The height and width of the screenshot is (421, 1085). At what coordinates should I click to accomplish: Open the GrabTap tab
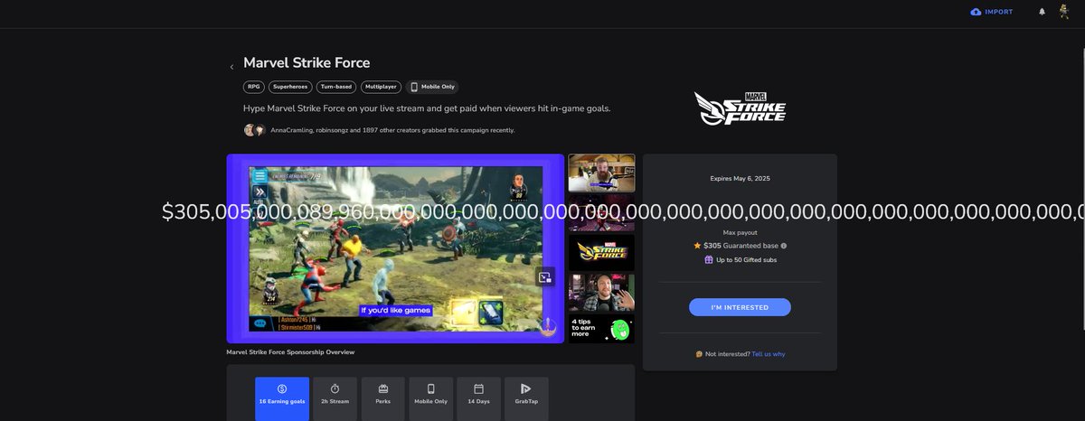point(526,398)
